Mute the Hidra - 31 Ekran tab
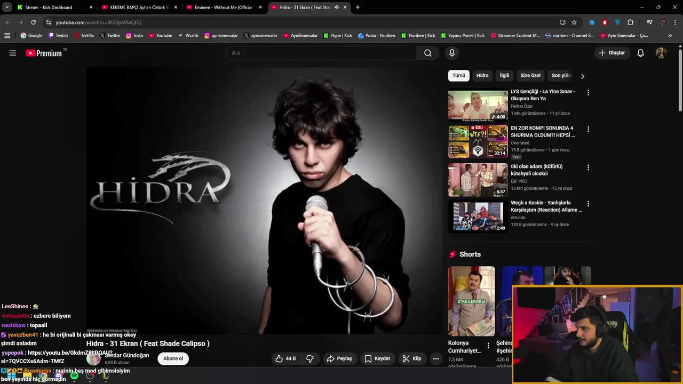The width and height of the screenshot is (683, 384). coord(336,7)
